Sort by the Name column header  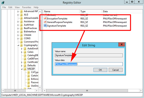(x=61, y=11)
